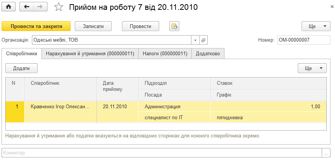Image resolution: width=335 pixels, height=162 pixels.
Task: Select date cell 20.11.2010
Action: click(x=118, y=112)
